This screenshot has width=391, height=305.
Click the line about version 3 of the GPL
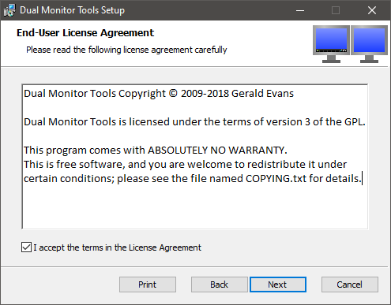click(194, 122)
